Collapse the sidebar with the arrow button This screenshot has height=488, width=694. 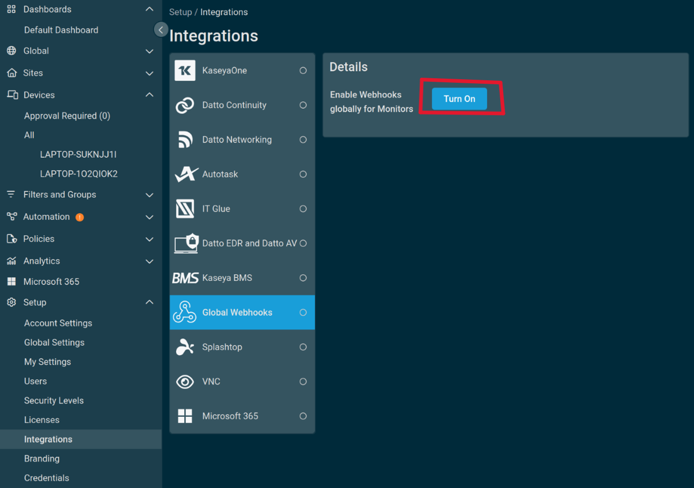pos(161,30)
